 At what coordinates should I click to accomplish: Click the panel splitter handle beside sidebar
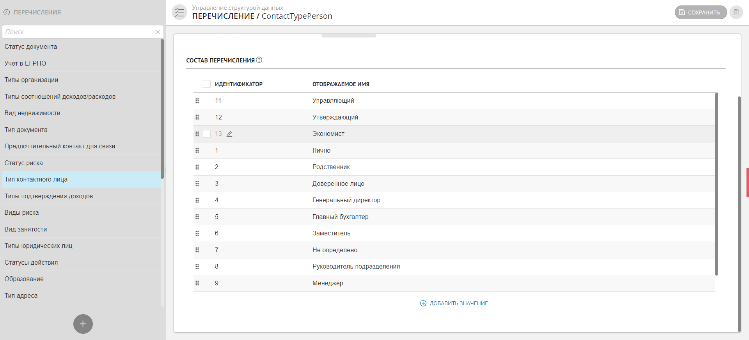tap(166, 170)
